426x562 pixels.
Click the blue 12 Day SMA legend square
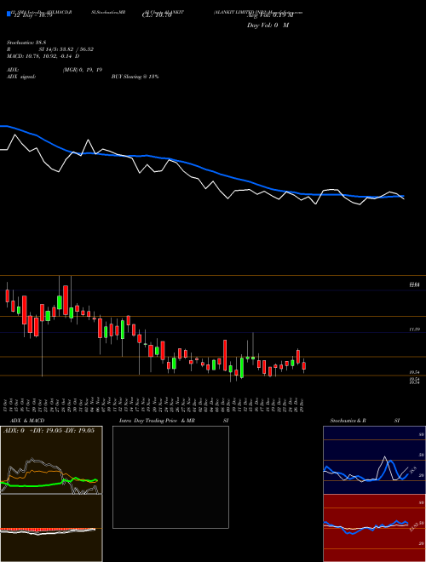pyautogui.click(x=9, y=14)
